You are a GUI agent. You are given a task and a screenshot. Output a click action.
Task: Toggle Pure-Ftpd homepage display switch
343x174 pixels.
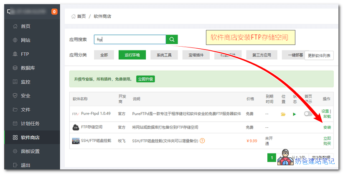pyautogui.click(x=309, y=114)
